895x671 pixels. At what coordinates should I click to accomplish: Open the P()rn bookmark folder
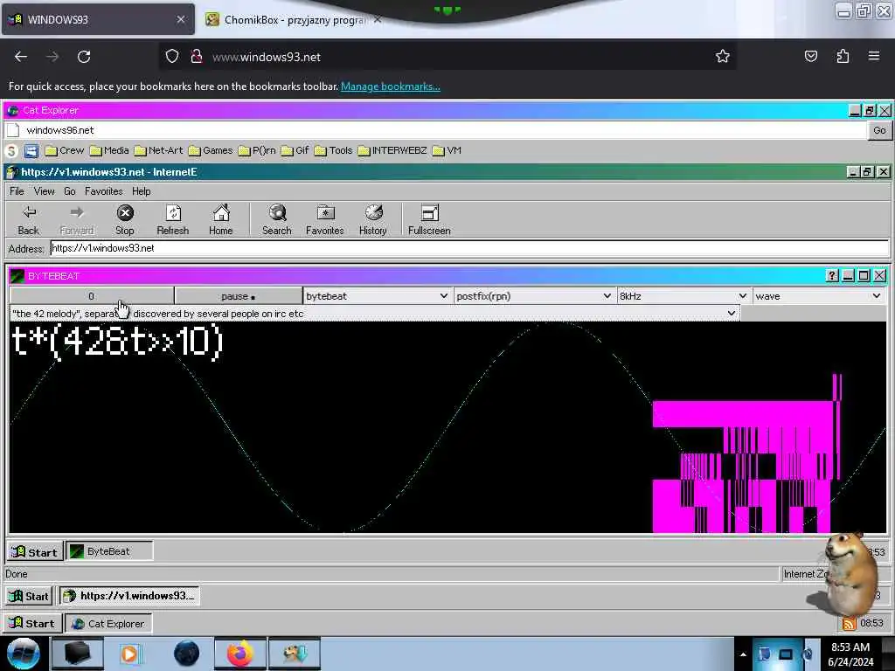click(257, 150)
